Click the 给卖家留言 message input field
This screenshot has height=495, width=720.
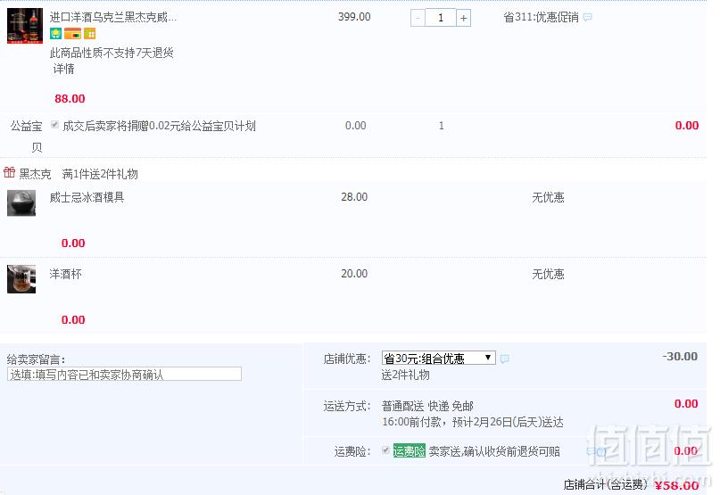[124, 375]
